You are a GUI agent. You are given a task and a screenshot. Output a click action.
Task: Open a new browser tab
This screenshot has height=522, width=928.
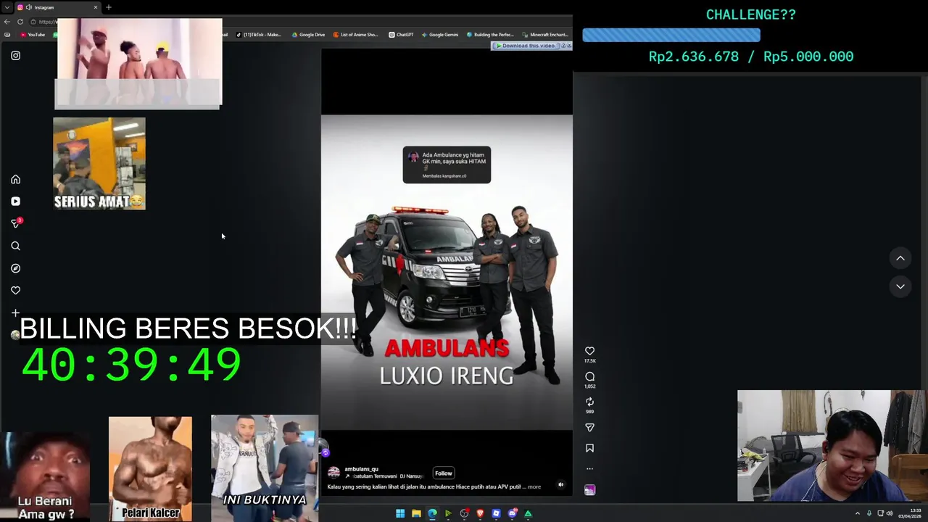pos(109,7)
